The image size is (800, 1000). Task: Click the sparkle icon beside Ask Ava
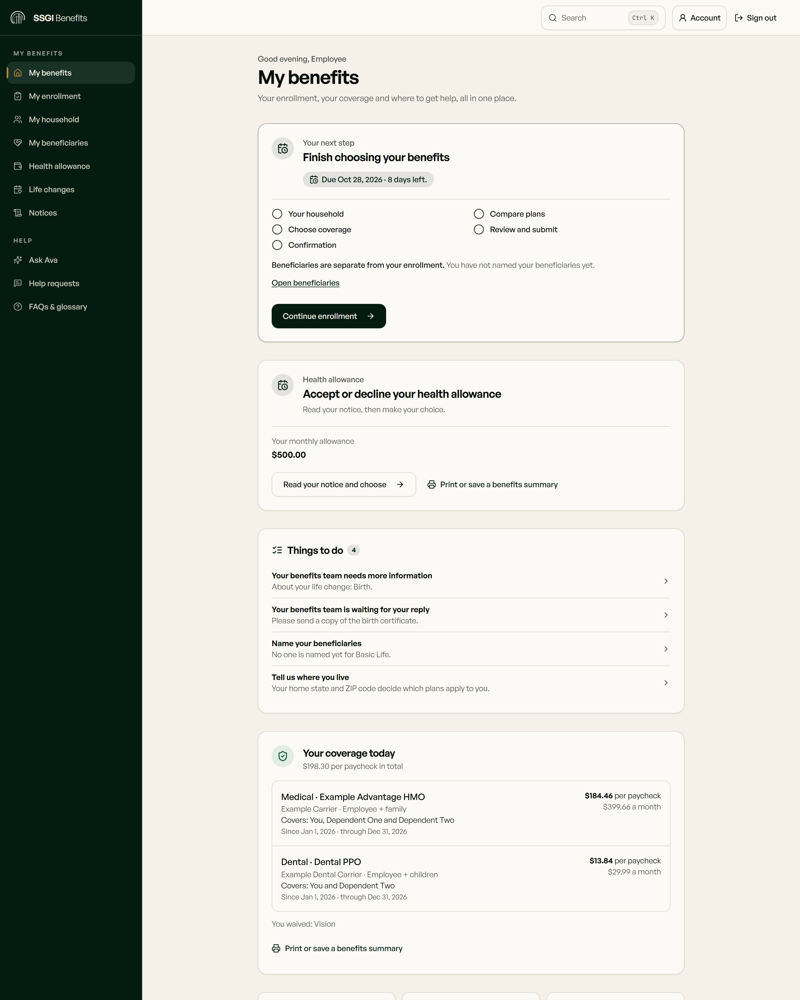pos(17,260)
